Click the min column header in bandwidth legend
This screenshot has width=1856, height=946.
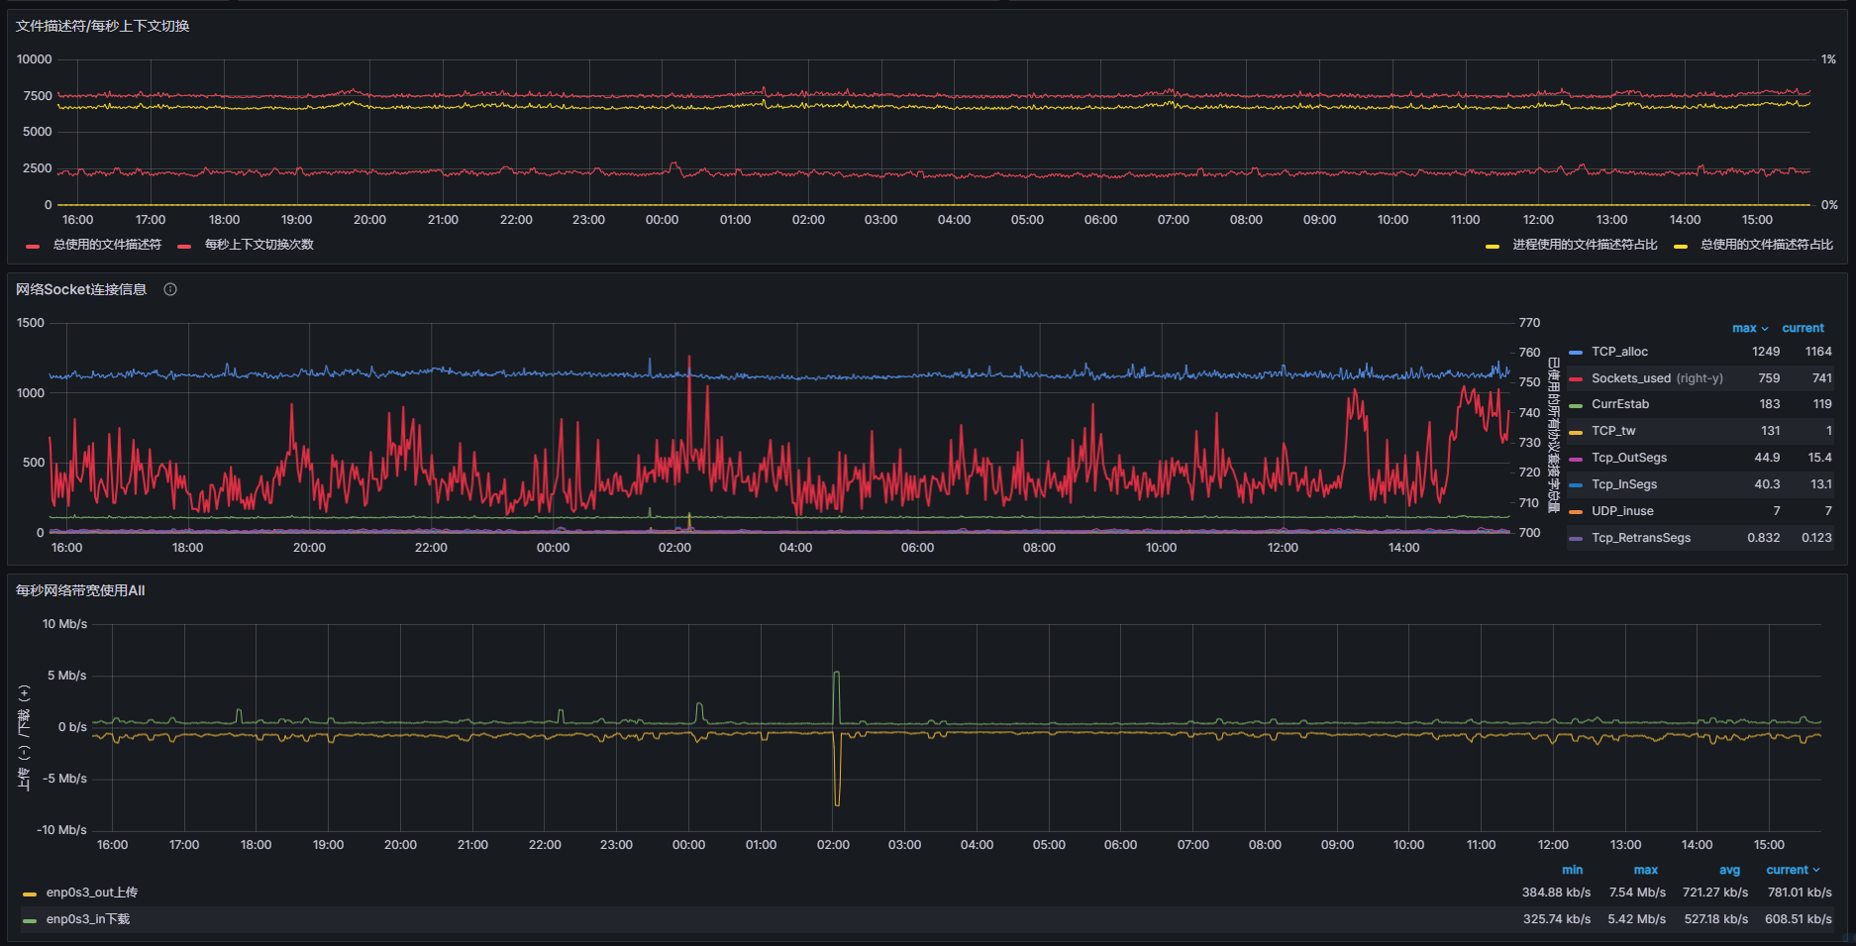pos(1572,870)
